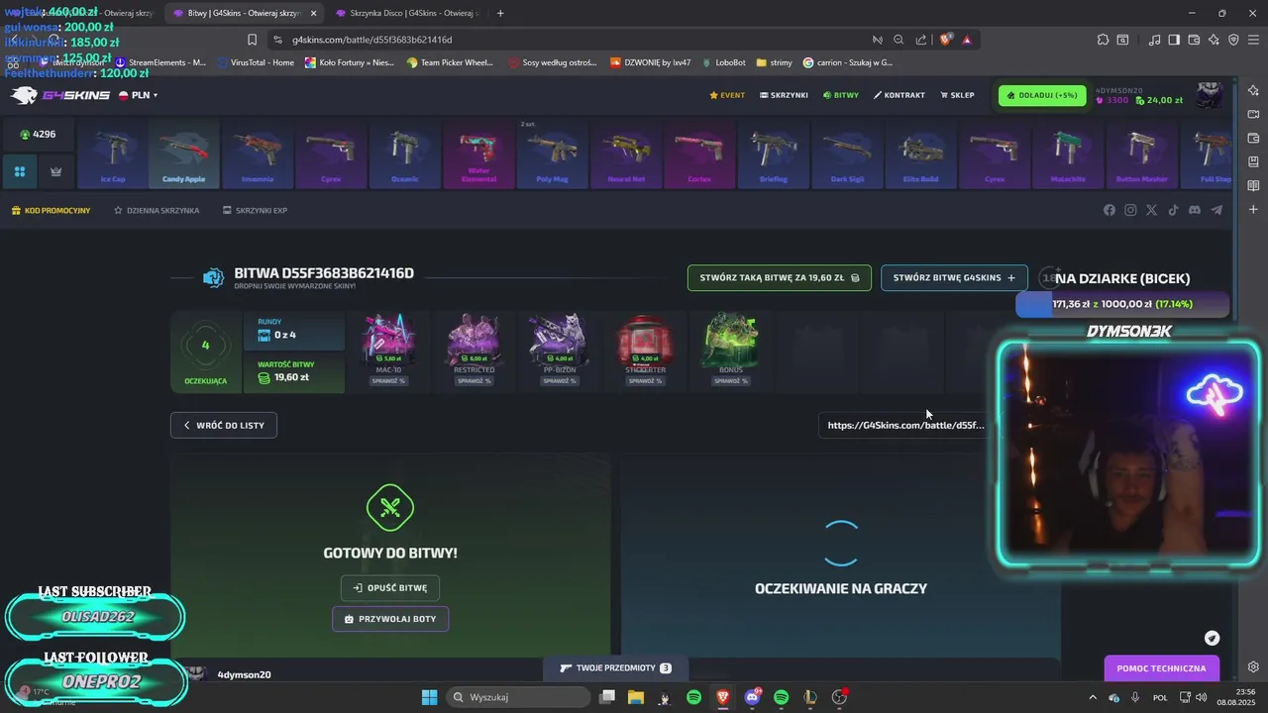The height and width of the screenshot is (713, 1268).
Task: Show hidden system tray icons
Action: click(1094, 697)
